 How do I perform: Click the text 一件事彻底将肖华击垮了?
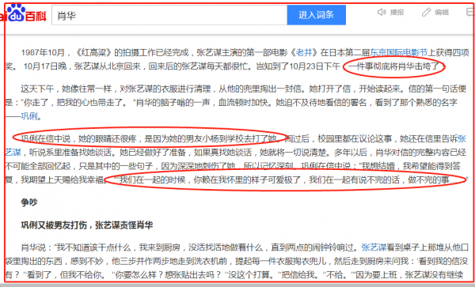coord(393,66)
